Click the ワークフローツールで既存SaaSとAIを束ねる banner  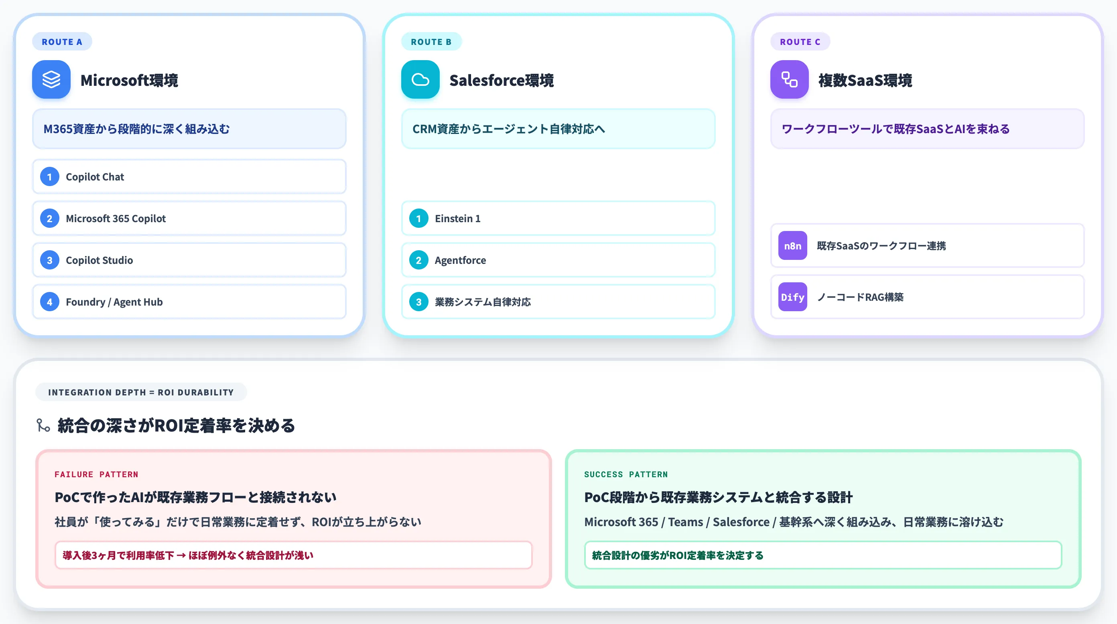927,129
